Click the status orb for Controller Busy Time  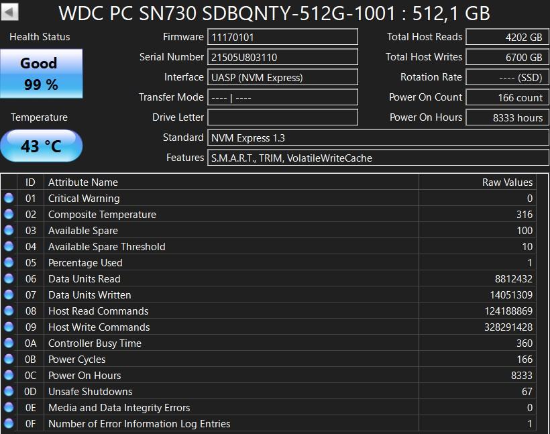[x=9, y=343]
